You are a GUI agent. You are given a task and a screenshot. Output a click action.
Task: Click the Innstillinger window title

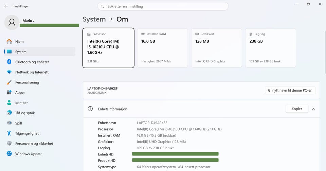pyautogui.click(x=21, y=6)
